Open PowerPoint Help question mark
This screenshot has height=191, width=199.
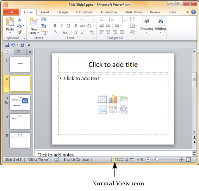[x=193, y=12]
